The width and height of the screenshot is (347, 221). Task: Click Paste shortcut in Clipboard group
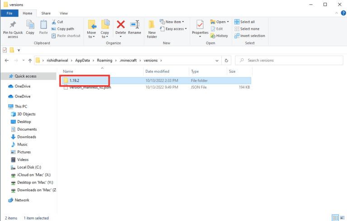click(x=66, y=36)
